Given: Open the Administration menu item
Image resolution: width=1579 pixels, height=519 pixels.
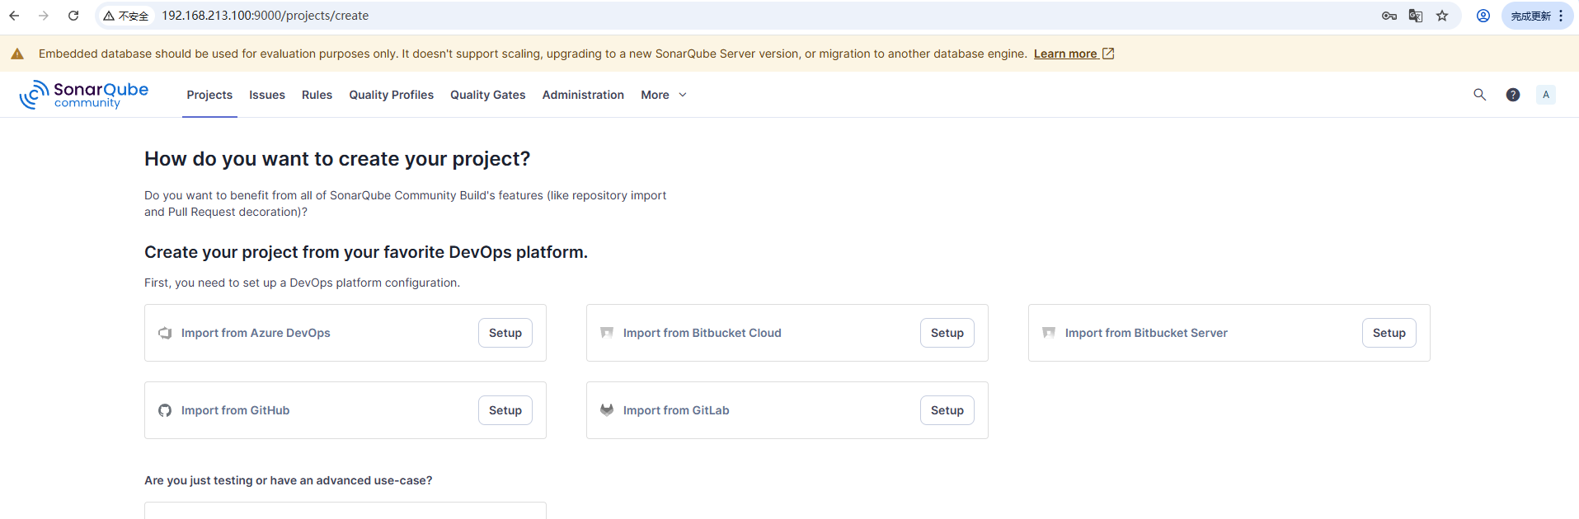Looking at the screenshot, I should [x=583, y=95].
